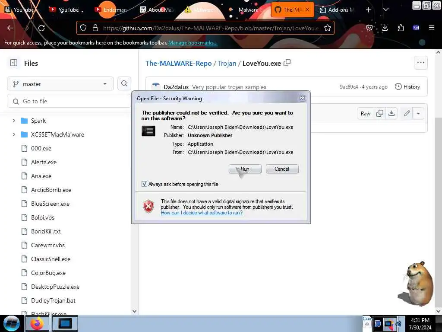Expand the Spark folder
Screen dimensions: 442x332
coord(14,121)
